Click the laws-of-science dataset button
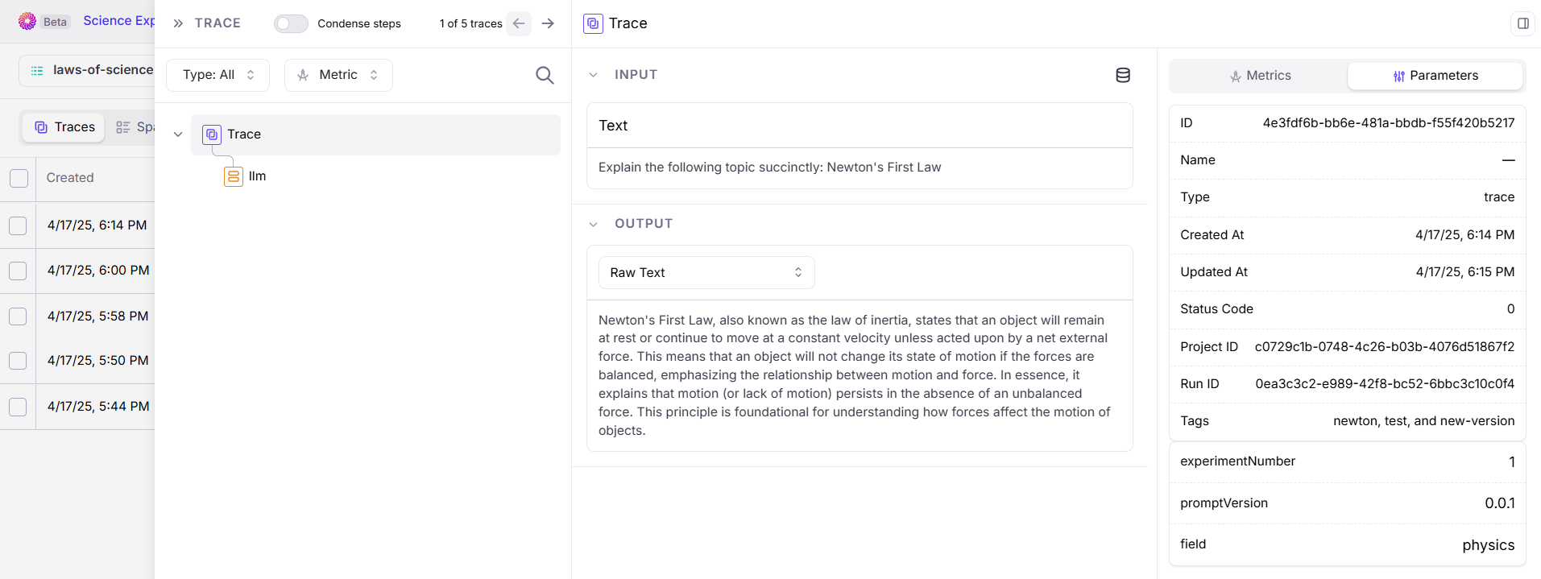 click(x=87, y=70)
